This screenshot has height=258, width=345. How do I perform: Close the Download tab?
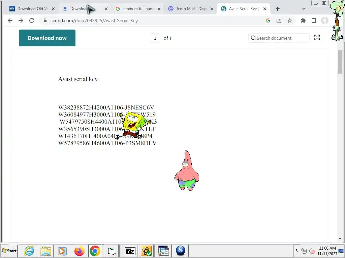click(x=106, y=9)
